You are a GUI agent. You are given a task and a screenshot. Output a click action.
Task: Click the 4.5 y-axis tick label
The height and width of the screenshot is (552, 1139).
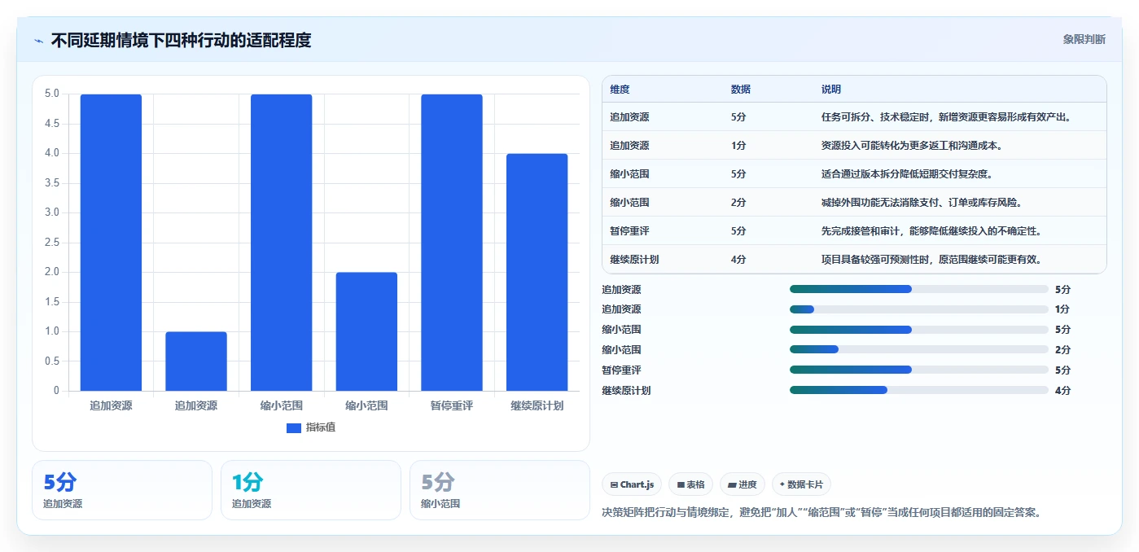click(x=51, y=124)
